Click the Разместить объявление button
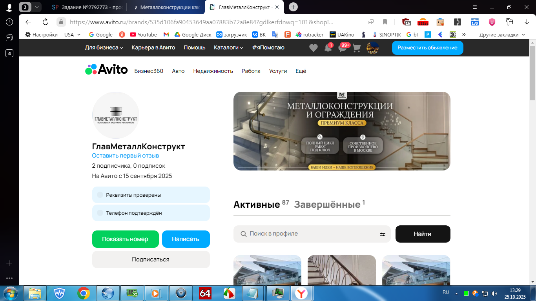This screenshot has width=536, height=301. pyautogui.click(x=427, y=48)
